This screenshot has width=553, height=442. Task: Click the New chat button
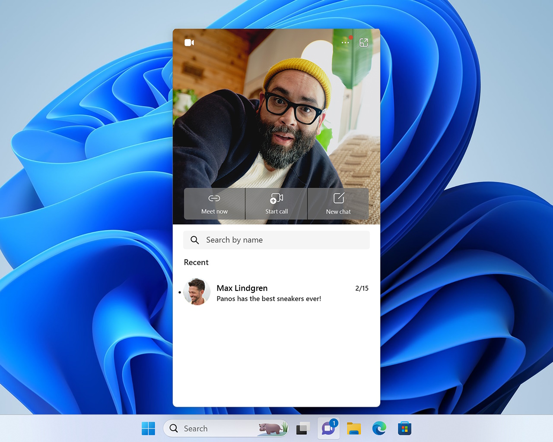pos(338,204)
